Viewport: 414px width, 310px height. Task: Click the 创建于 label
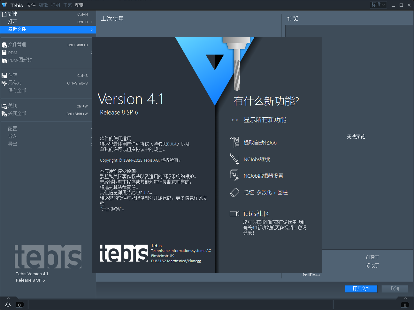(x=372, y=257)
